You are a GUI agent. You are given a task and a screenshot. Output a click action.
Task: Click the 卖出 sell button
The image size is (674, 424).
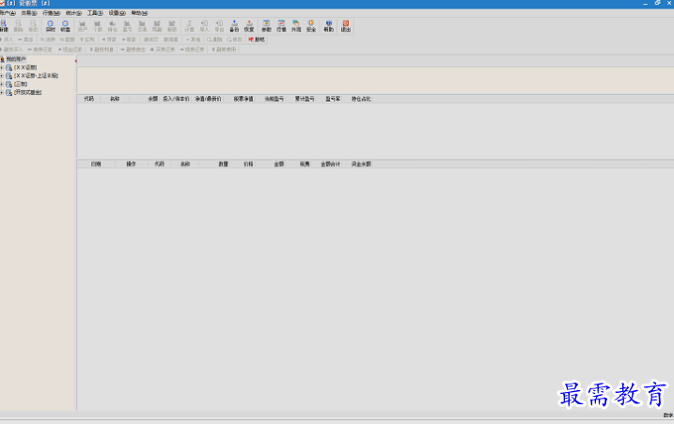pos(25,39)
